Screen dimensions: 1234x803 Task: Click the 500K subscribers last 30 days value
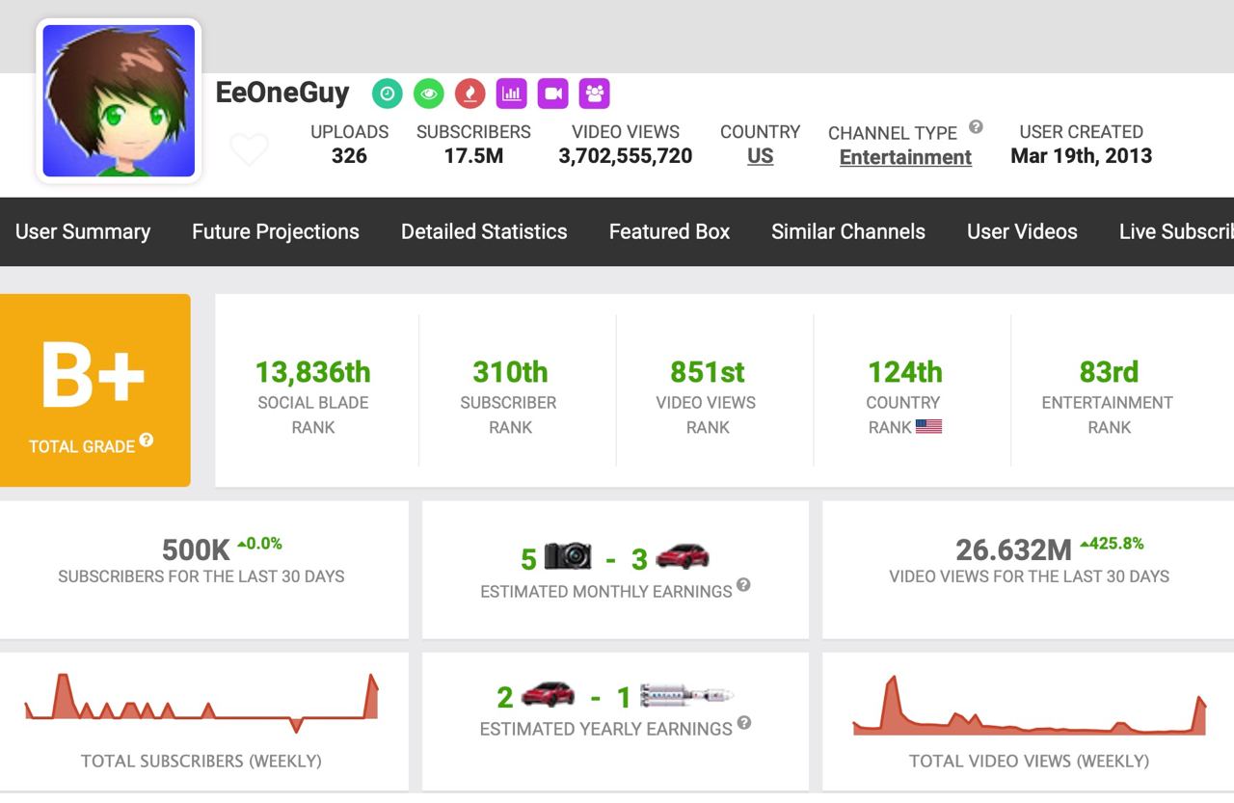point(196,550)
